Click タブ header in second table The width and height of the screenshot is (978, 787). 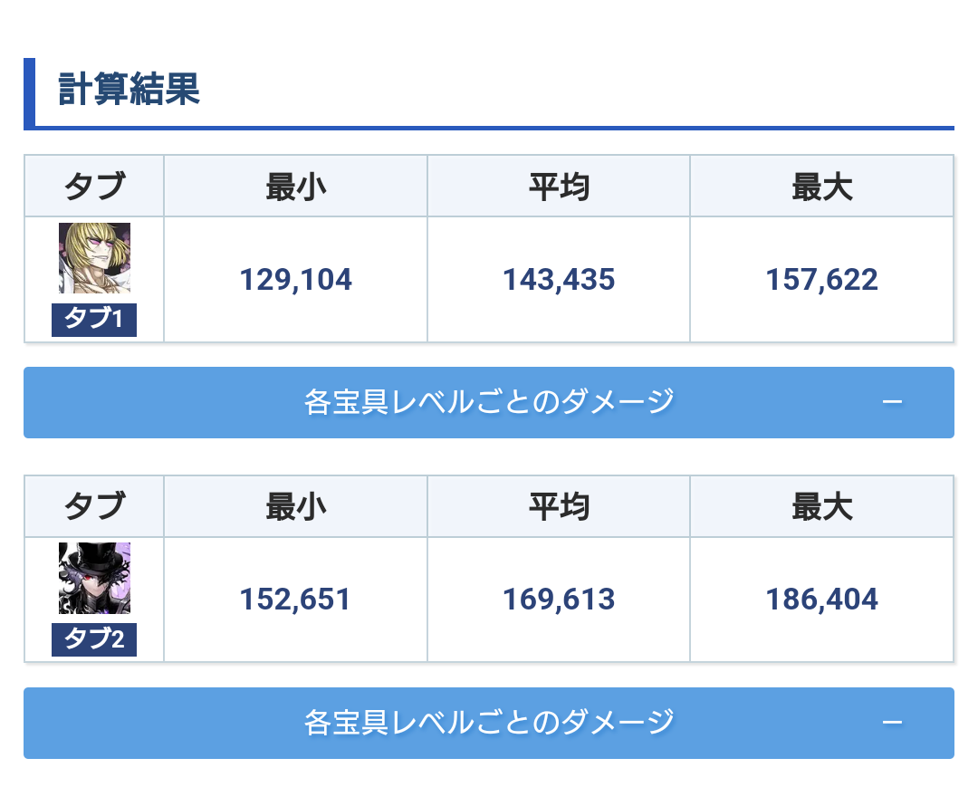(x=94, y=506)
